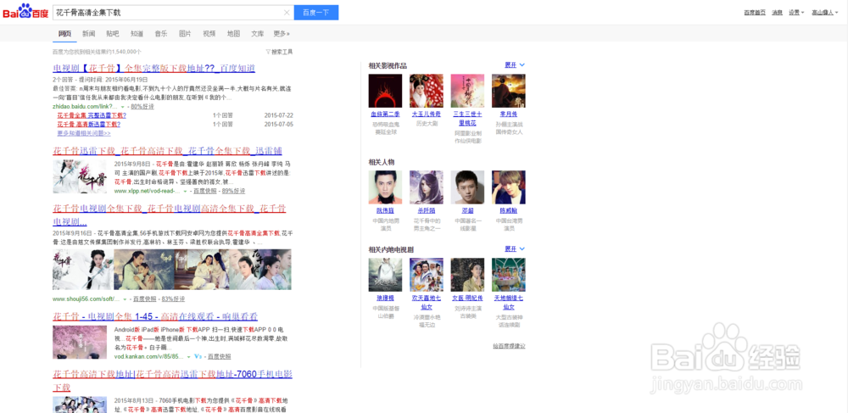Screen dimensions: 848x413
Task: Open 大玉儿传奇 title link
Action: pos(427,114)
